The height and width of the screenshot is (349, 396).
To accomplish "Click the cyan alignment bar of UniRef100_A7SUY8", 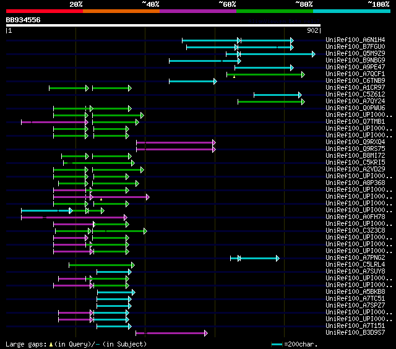I will [x=114, y=272].
